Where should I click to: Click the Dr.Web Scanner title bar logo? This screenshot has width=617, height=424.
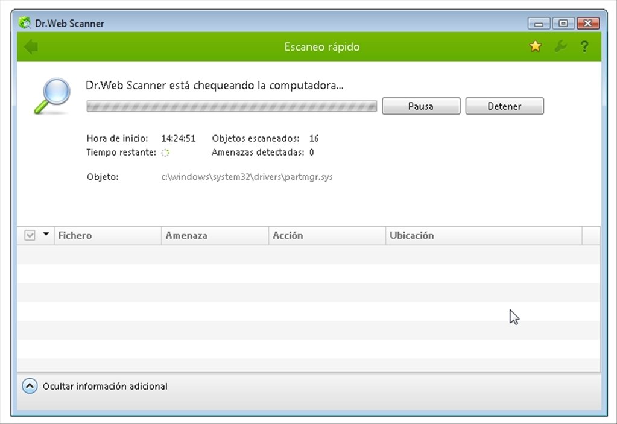coord(24,23)
